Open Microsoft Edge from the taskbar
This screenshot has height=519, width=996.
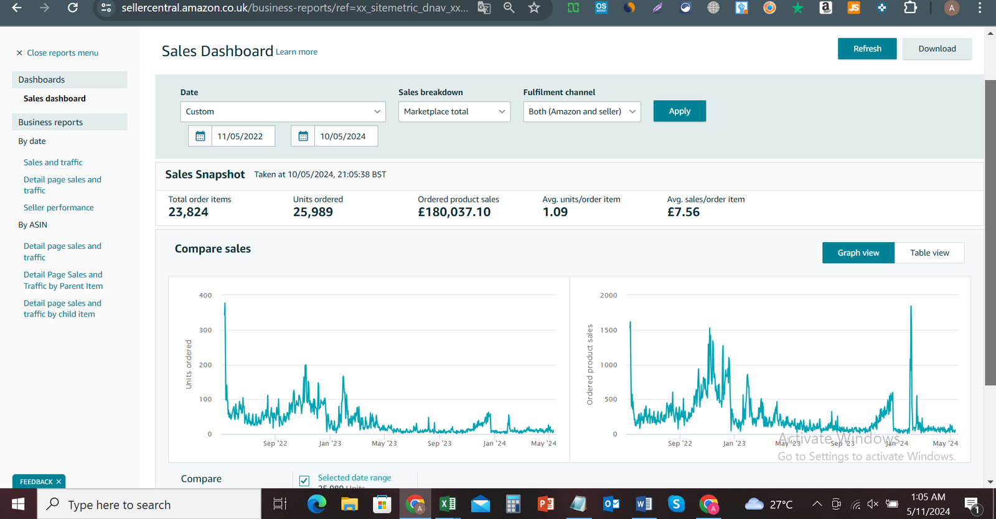316,504
